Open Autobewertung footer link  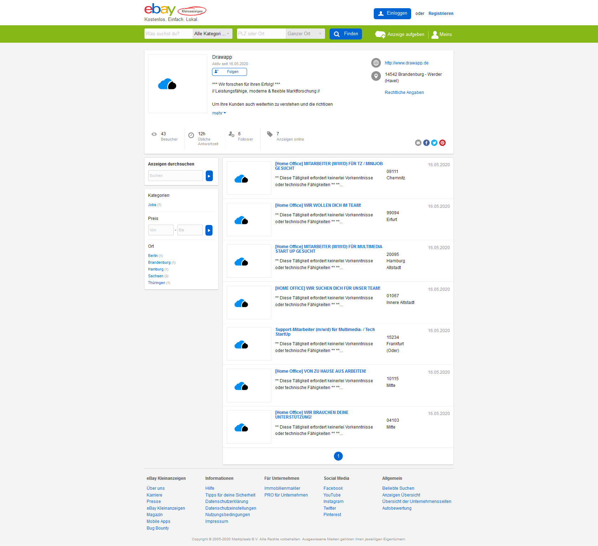click(x=397, y=508)
